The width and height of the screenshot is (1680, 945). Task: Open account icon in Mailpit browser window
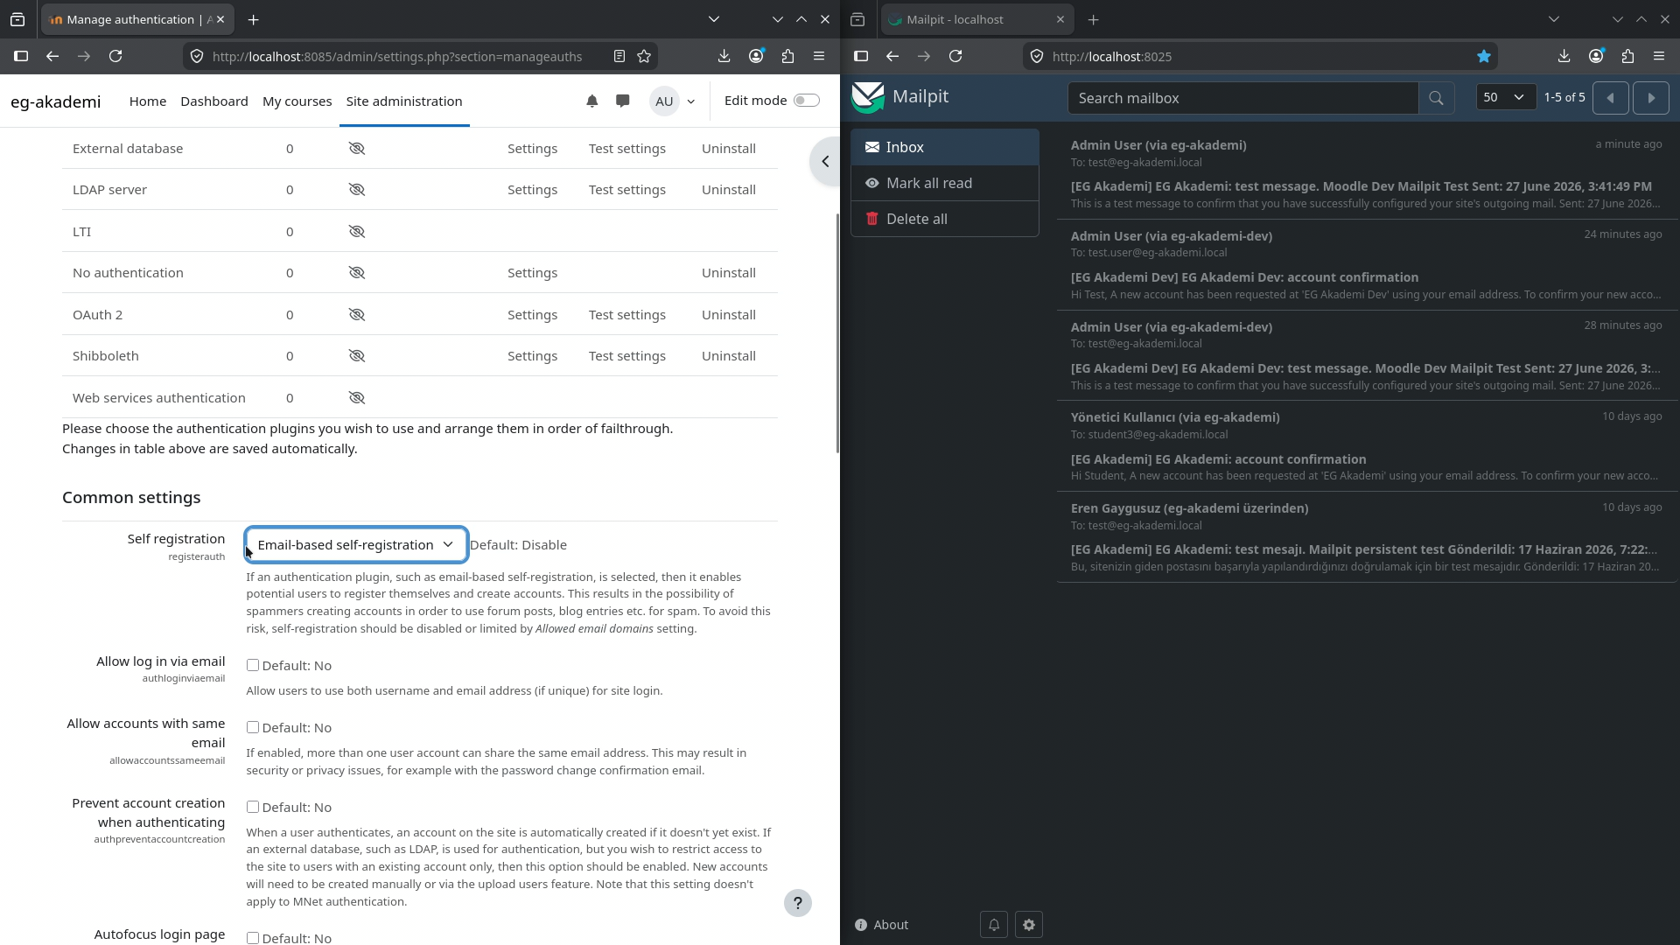1596,56
